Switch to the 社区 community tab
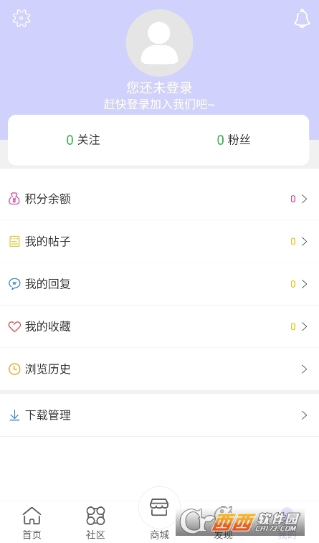 (95, 523)
